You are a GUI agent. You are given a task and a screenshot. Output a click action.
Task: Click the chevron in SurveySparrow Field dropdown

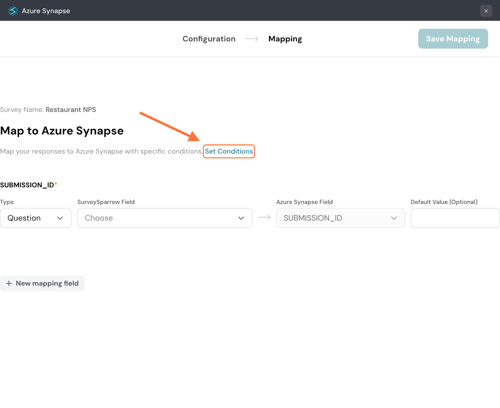[x=241, y=218]
